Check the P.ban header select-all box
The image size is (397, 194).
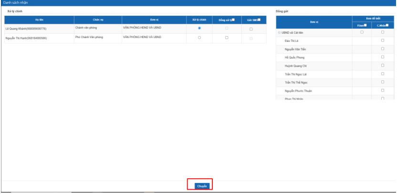tap(366, 25)
